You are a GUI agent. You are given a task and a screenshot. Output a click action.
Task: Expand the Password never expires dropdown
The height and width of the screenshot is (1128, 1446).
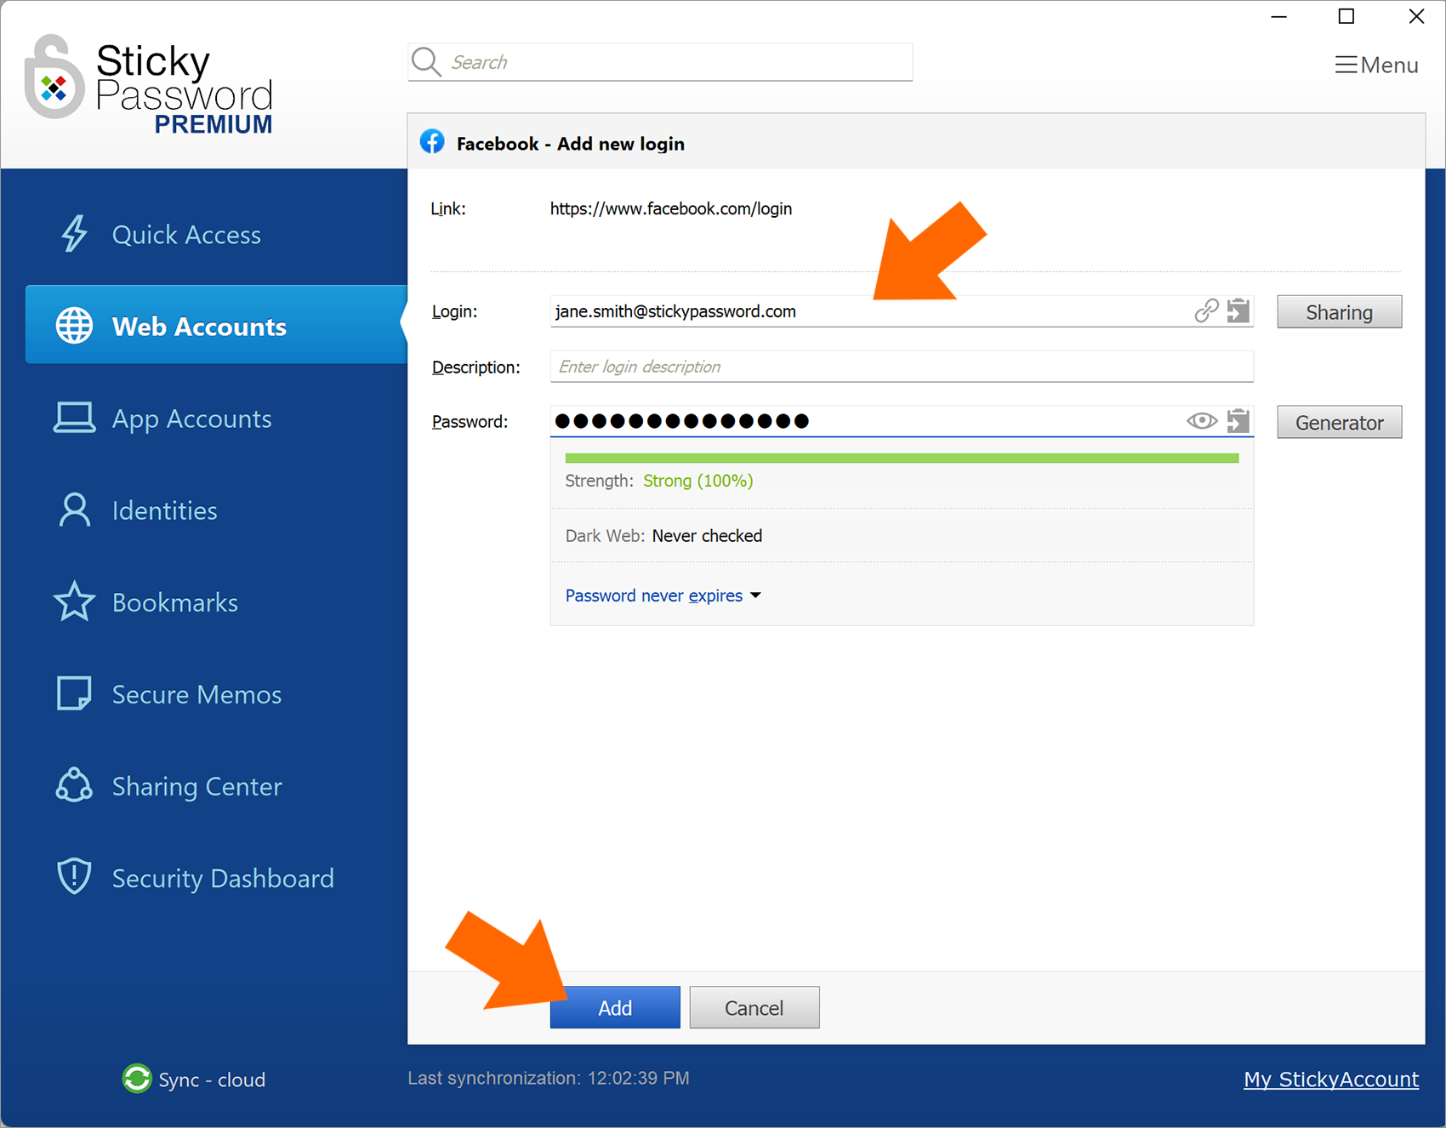(663, 595)
